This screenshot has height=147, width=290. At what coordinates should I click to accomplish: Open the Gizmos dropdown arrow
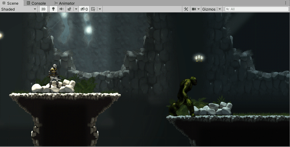click(x=219, y=9)
